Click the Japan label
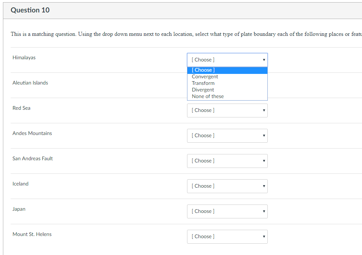This screenshot has height=255, width=362. (x=19, y=209)
